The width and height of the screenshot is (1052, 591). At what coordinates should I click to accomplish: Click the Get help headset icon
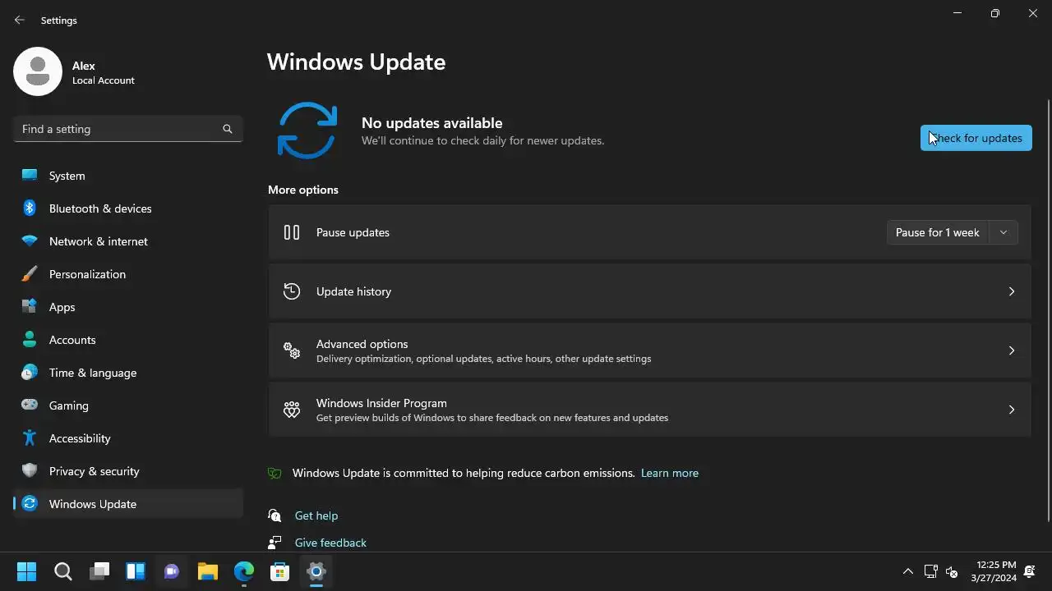(275, 515)
